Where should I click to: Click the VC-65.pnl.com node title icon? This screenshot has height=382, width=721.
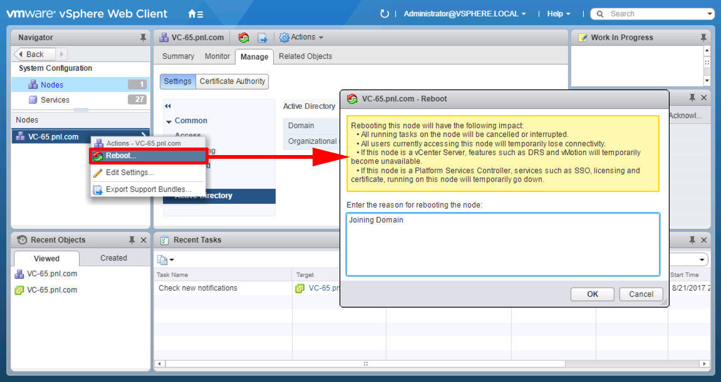163,38
